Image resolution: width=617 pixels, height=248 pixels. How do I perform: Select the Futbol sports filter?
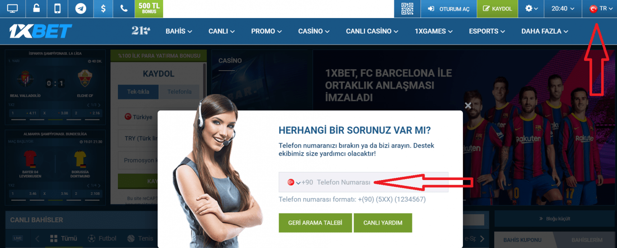pyautogui.click(x=102, y=238)
